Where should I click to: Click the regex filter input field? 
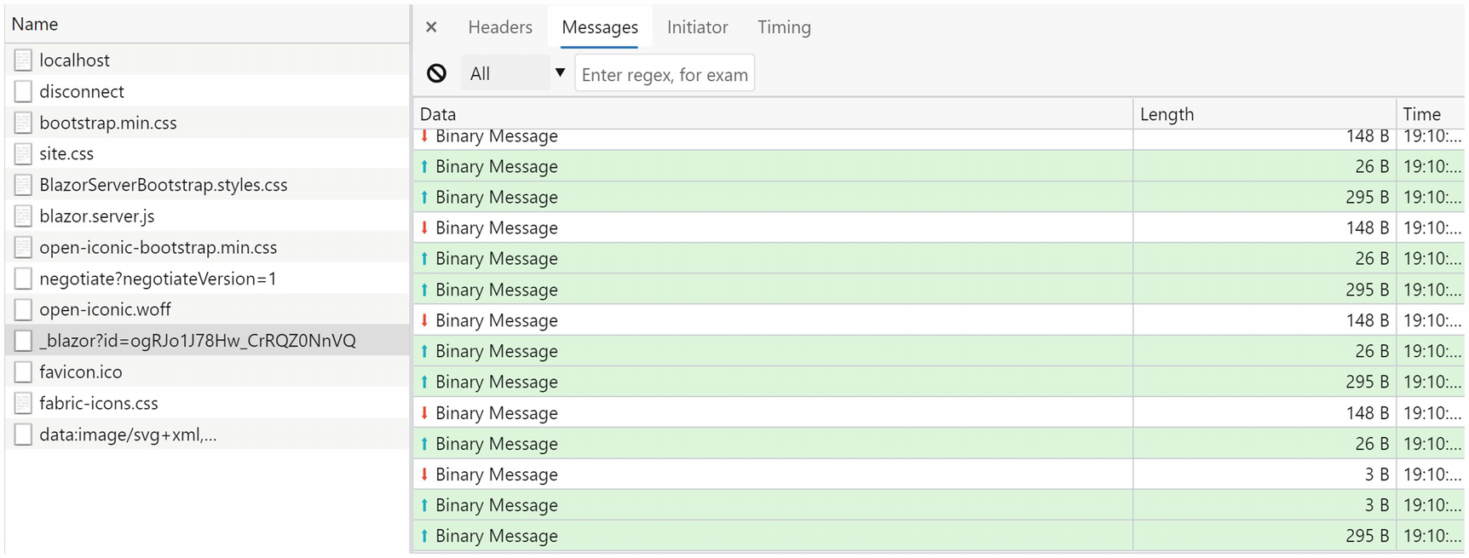(665, 74)
